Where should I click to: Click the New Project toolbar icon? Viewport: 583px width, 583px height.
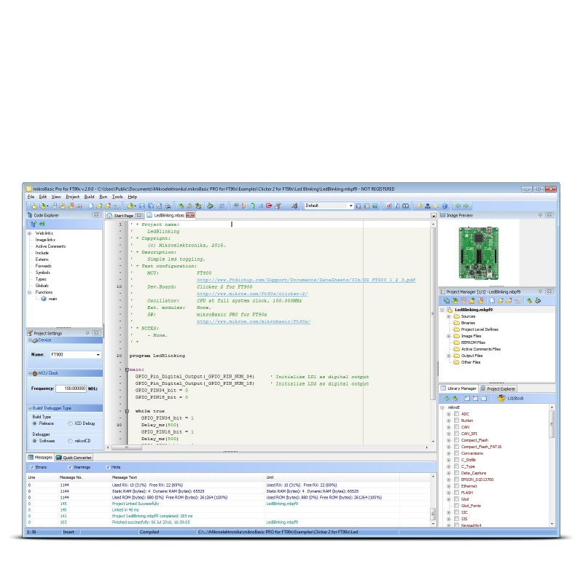coord(34,205)
